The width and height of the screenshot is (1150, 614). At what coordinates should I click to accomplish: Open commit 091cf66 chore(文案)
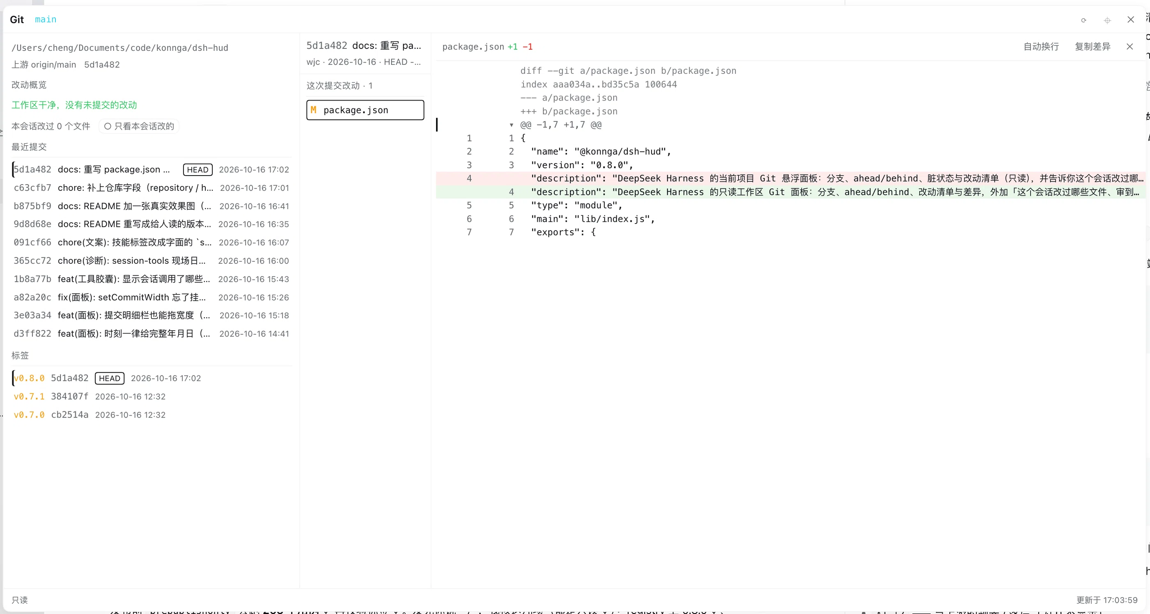[151, 242]
